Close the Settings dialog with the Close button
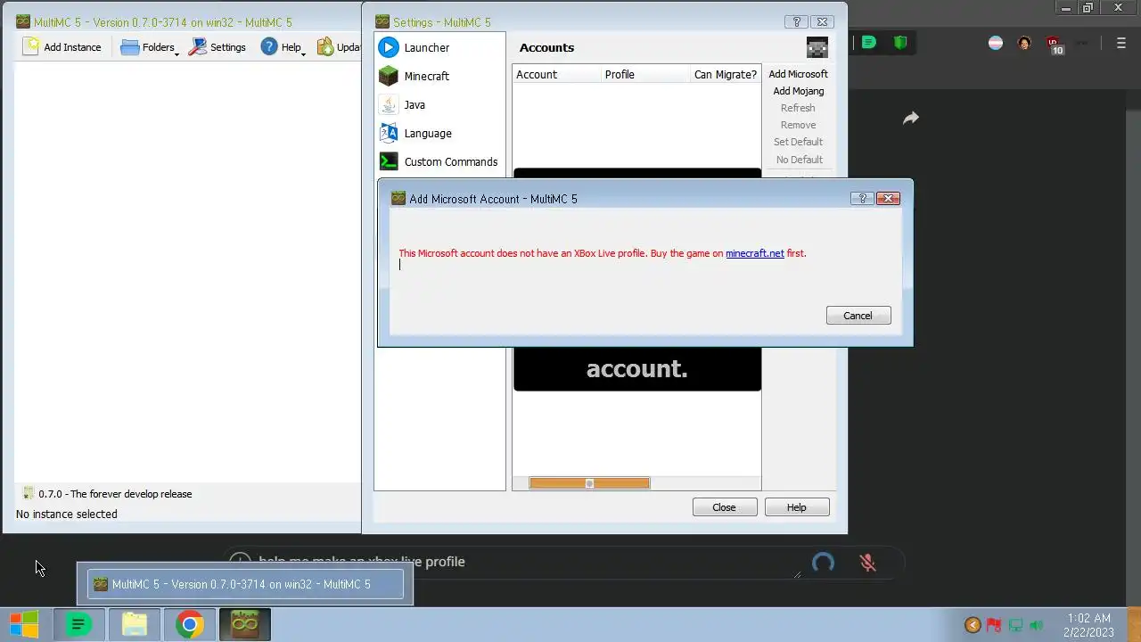Screen dimensions: 1141x642 pyautogui.click(x=725, y=507)
